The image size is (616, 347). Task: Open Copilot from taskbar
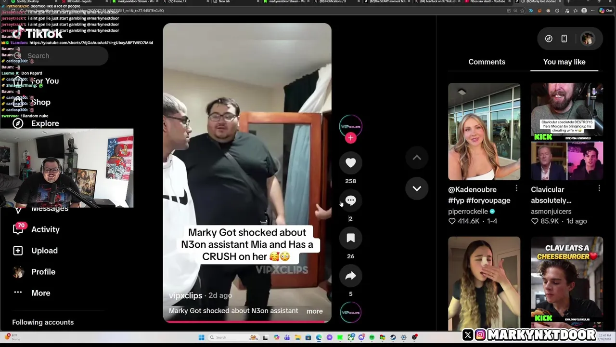coord(276,337)
